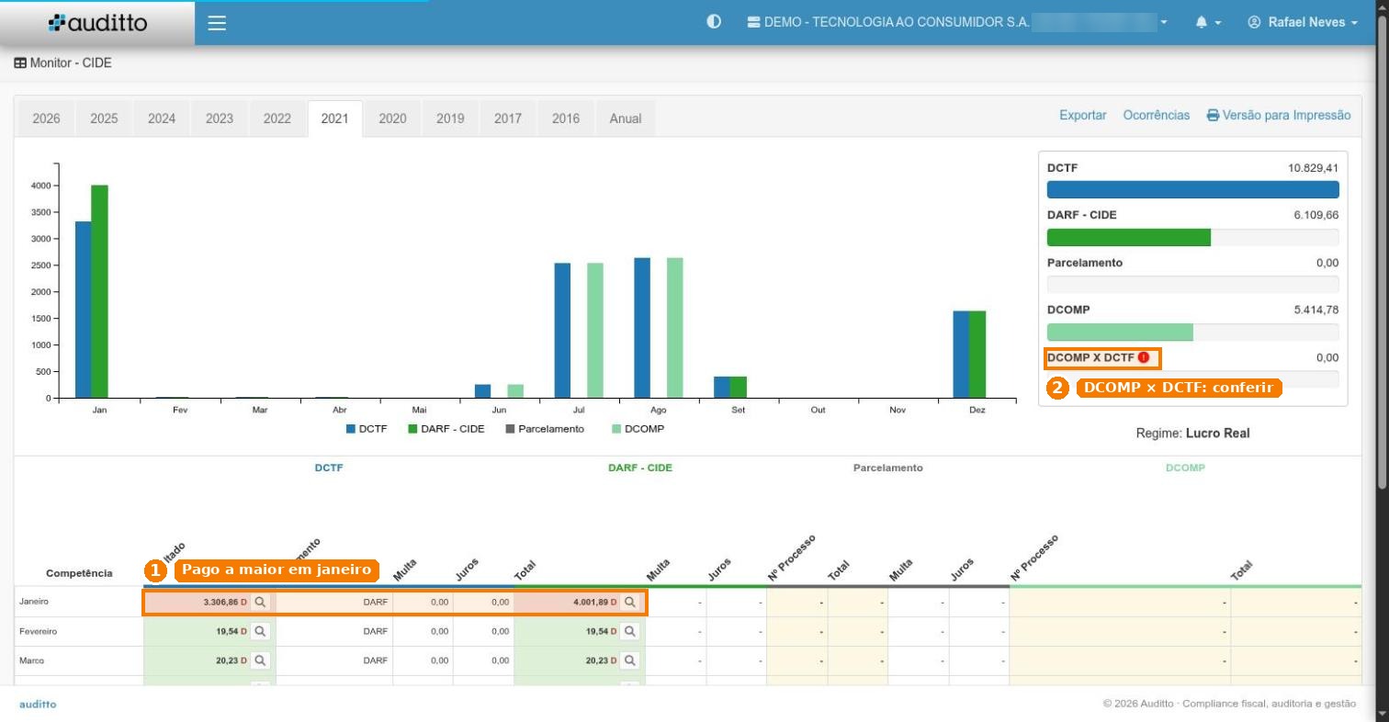Click the printer icon beside Versão para Impressão

pyautogui.click(x=1213, y=116)
